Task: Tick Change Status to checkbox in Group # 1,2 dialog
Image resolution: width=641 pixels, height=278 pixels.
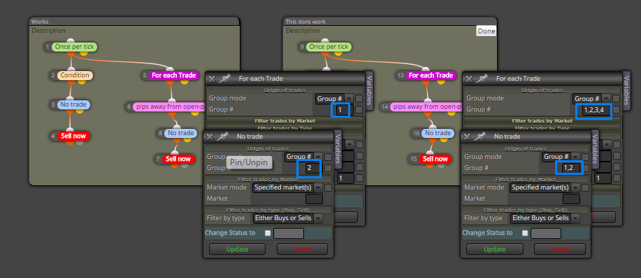Action: tap(525, 233)
